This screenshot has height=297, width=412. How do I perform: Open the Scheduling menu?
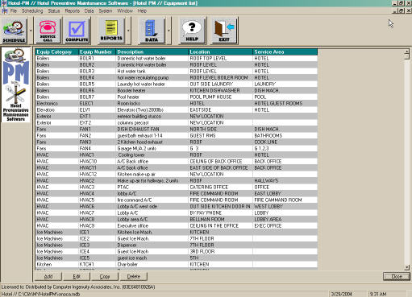(x=32, y=11)
